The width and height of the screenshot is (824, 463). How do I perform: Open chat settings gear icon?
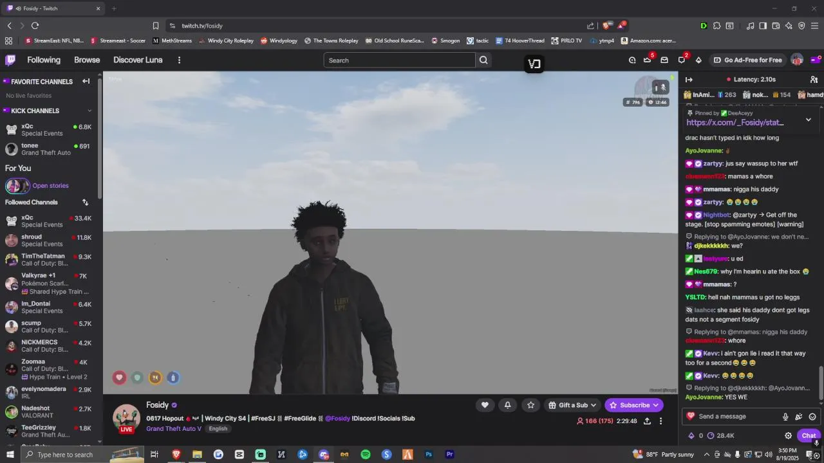point(788,435)
